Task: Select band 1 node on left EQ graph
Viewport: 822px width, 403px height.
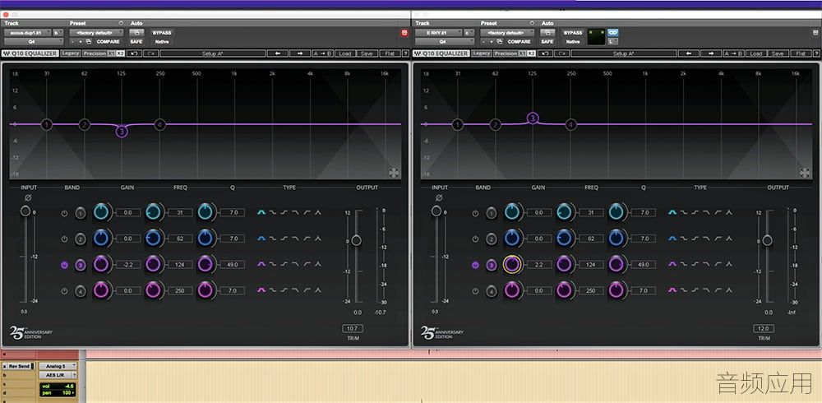Action: click(x=47, y=124)
